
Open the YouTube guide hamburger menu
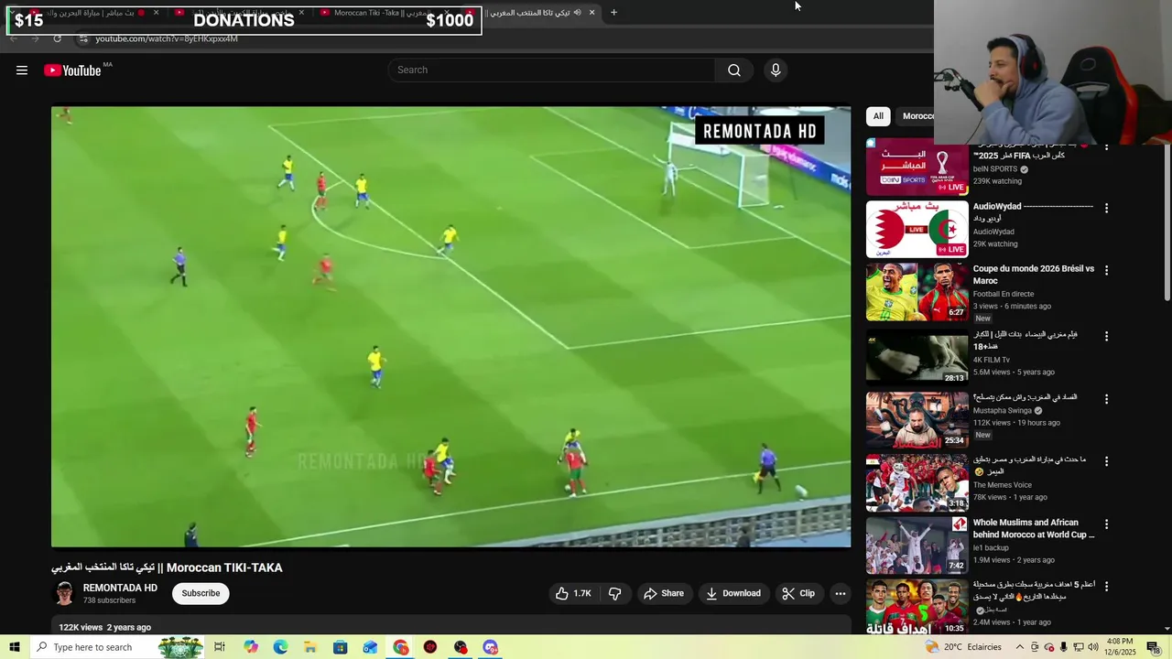22,70
